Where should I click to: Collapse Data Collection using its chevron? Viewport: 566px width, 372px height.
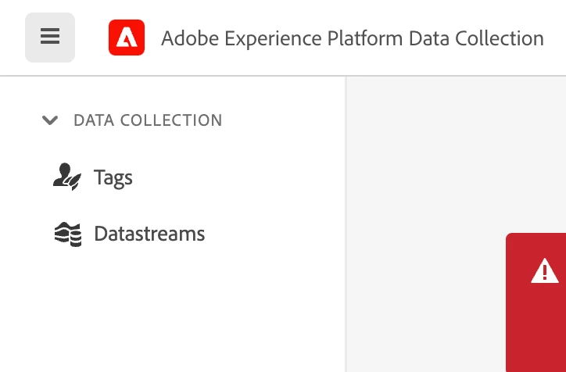[50, 120]
